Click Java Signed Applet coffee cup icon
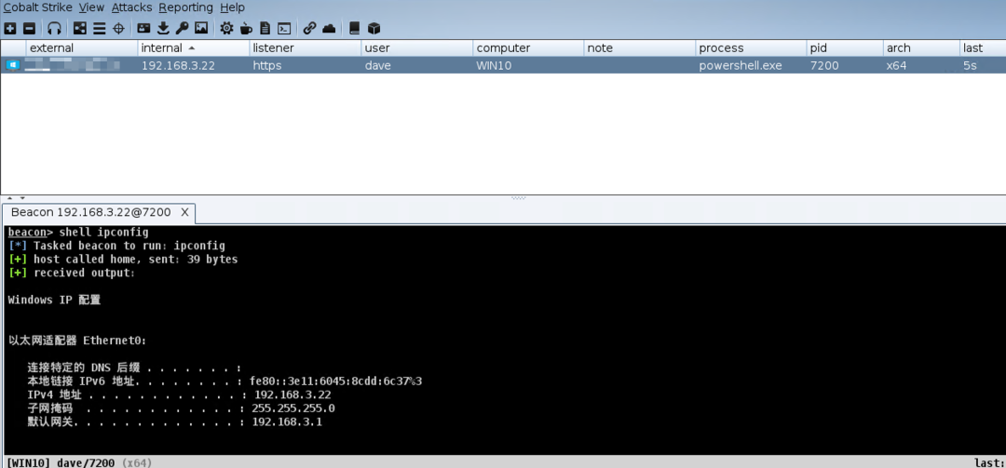 (x=246, y=28)
